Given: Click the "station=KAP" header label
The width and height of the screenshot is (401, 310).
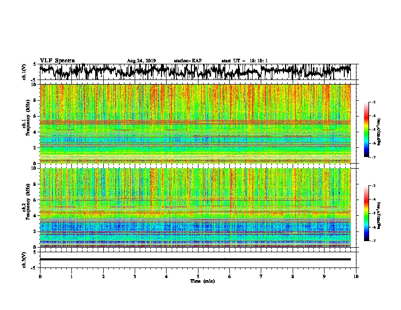Looking at the screenshot, I should click(x=188, y=61).
